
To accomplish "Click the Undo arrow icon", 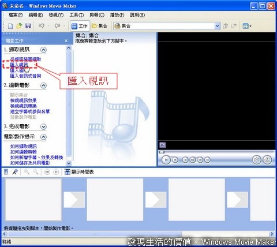I will point(42,26).
